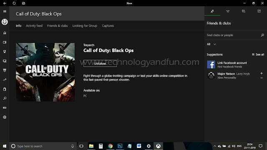Open the volume control in tray

click(x=234, y=146)
